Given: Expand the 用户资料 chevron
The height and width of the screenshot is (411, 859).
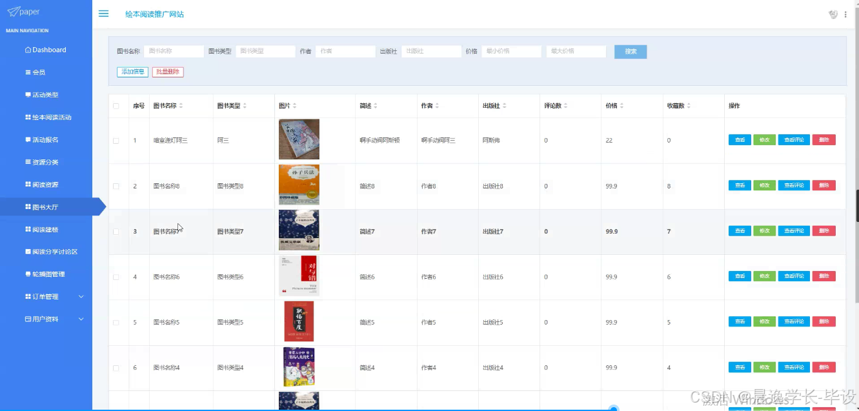Looking at the screenshot, I should [x=81, y=319].
